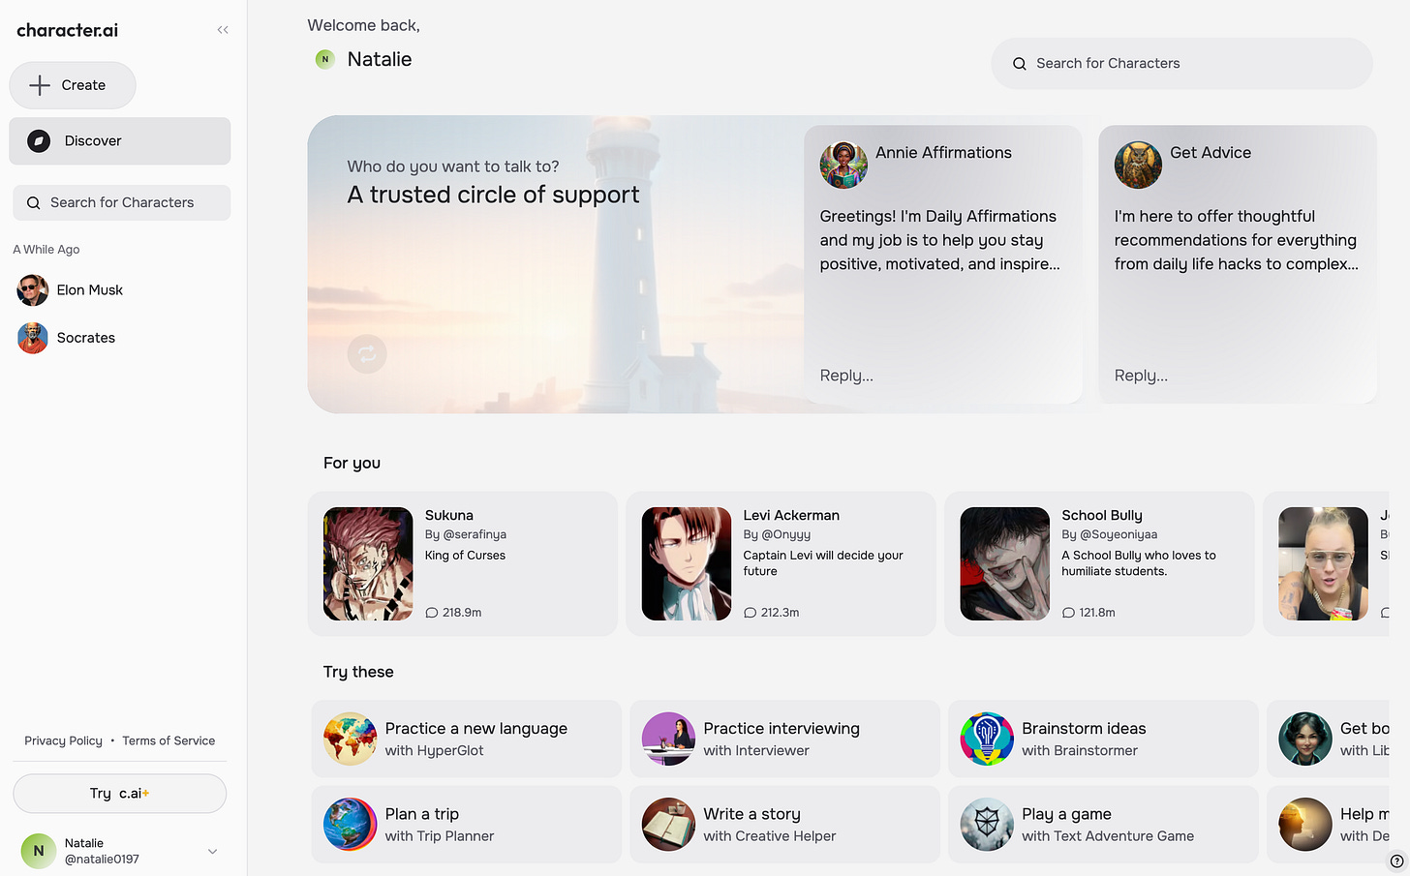Click the blonde woman character thumbnail
The width and height of the screenshot is (1410, 876).
pos(1324,563)
